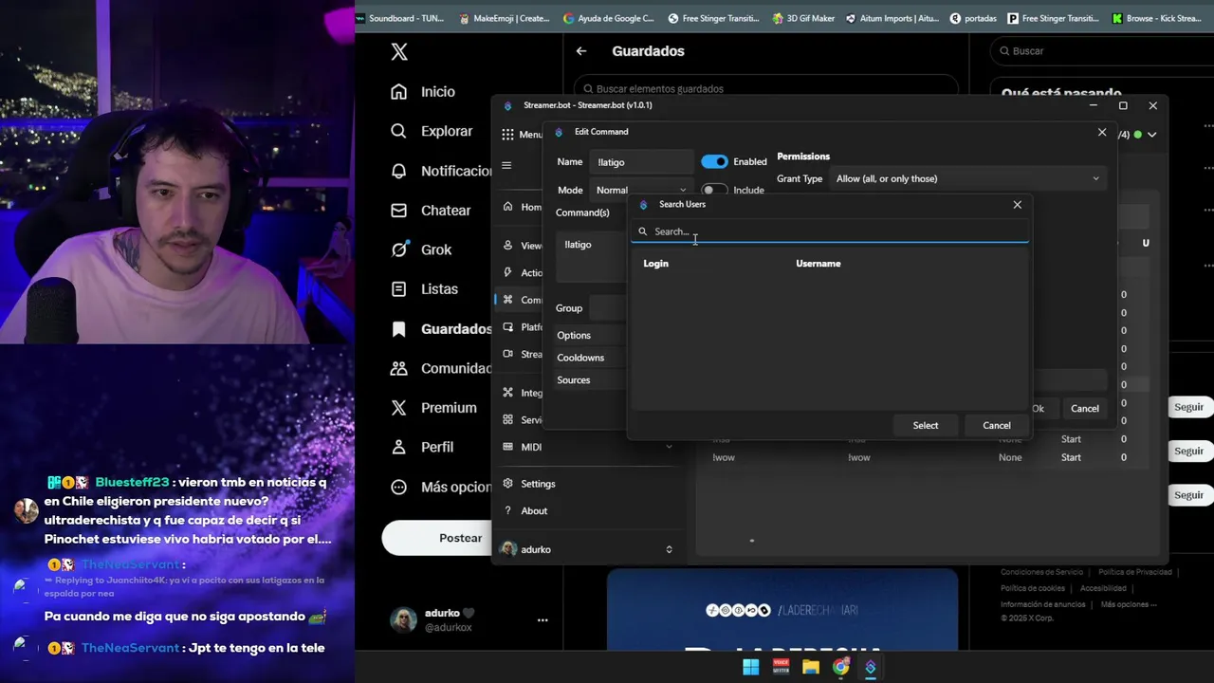Click Select button in Search Users dialog

point(926,425)
